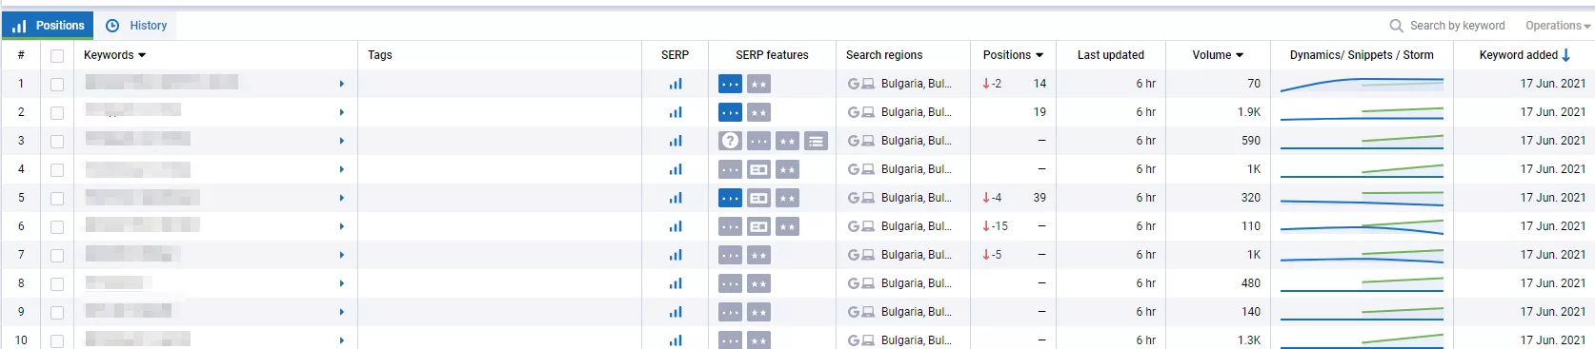Sort by Keyword added column
The height and width of the screenshot is (349, 1595).
pyautogui.click(x=1524, y=55)
